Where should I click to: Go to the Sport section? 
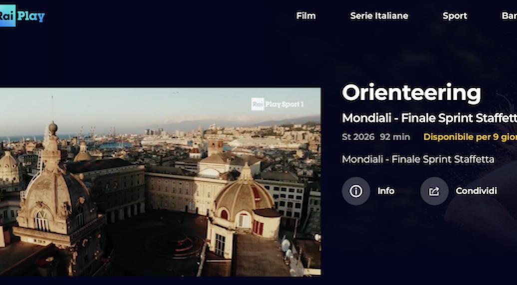tap(455, 16)
